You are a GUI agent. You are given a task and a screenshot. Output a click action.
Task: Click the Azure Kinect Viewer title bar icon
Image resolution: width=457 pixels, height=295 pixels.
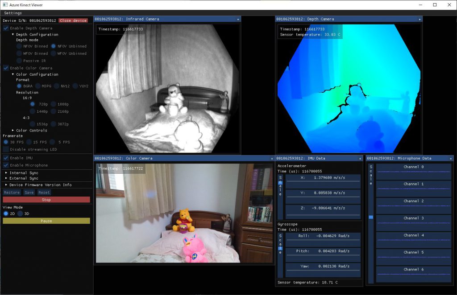(5, 4)
